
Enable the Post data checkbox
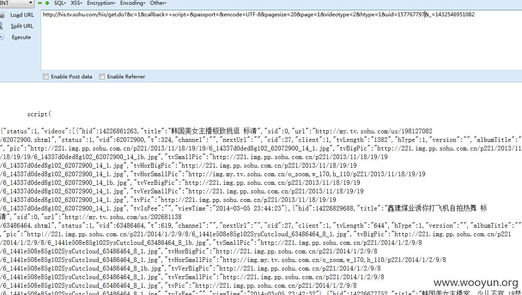46,77
